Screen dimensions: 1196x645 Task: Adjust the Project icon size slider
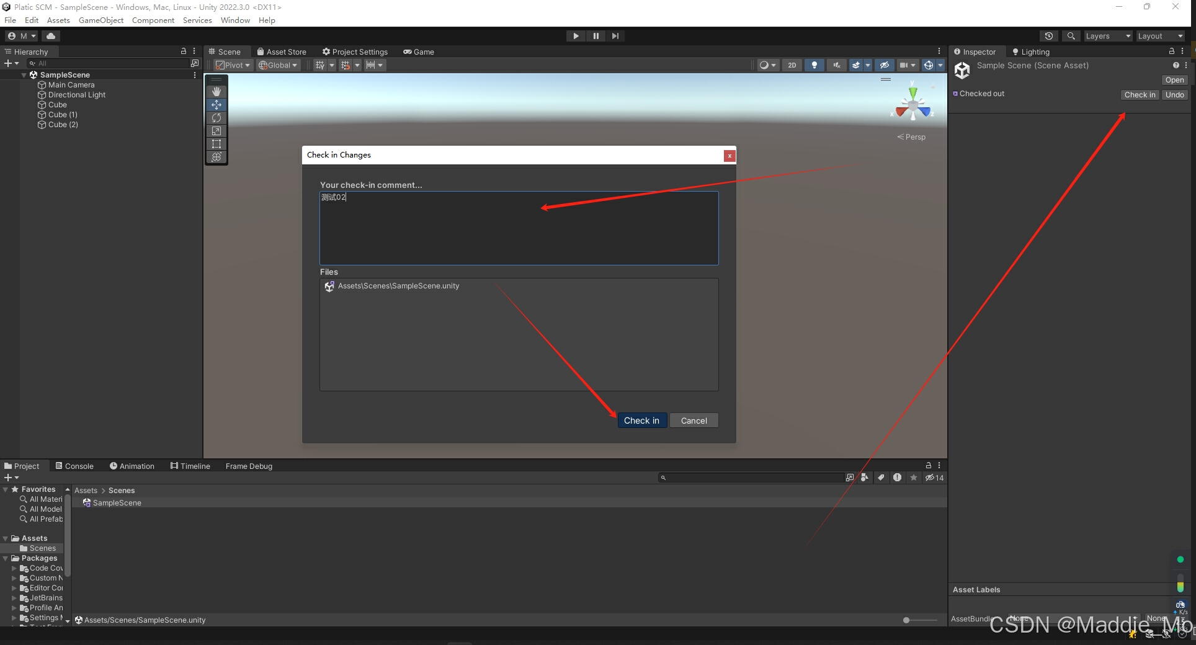click(x=920, y=620)
